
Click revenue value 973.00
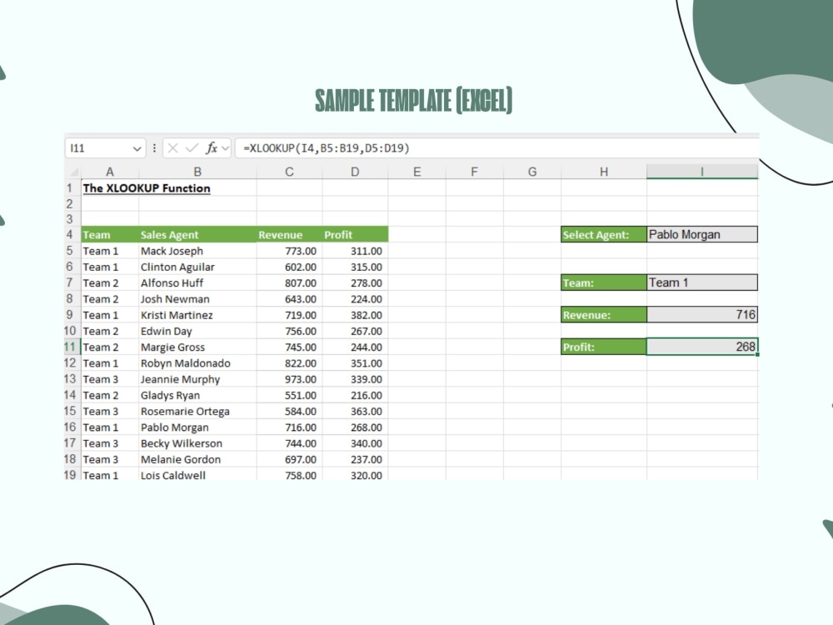point(289,379)
